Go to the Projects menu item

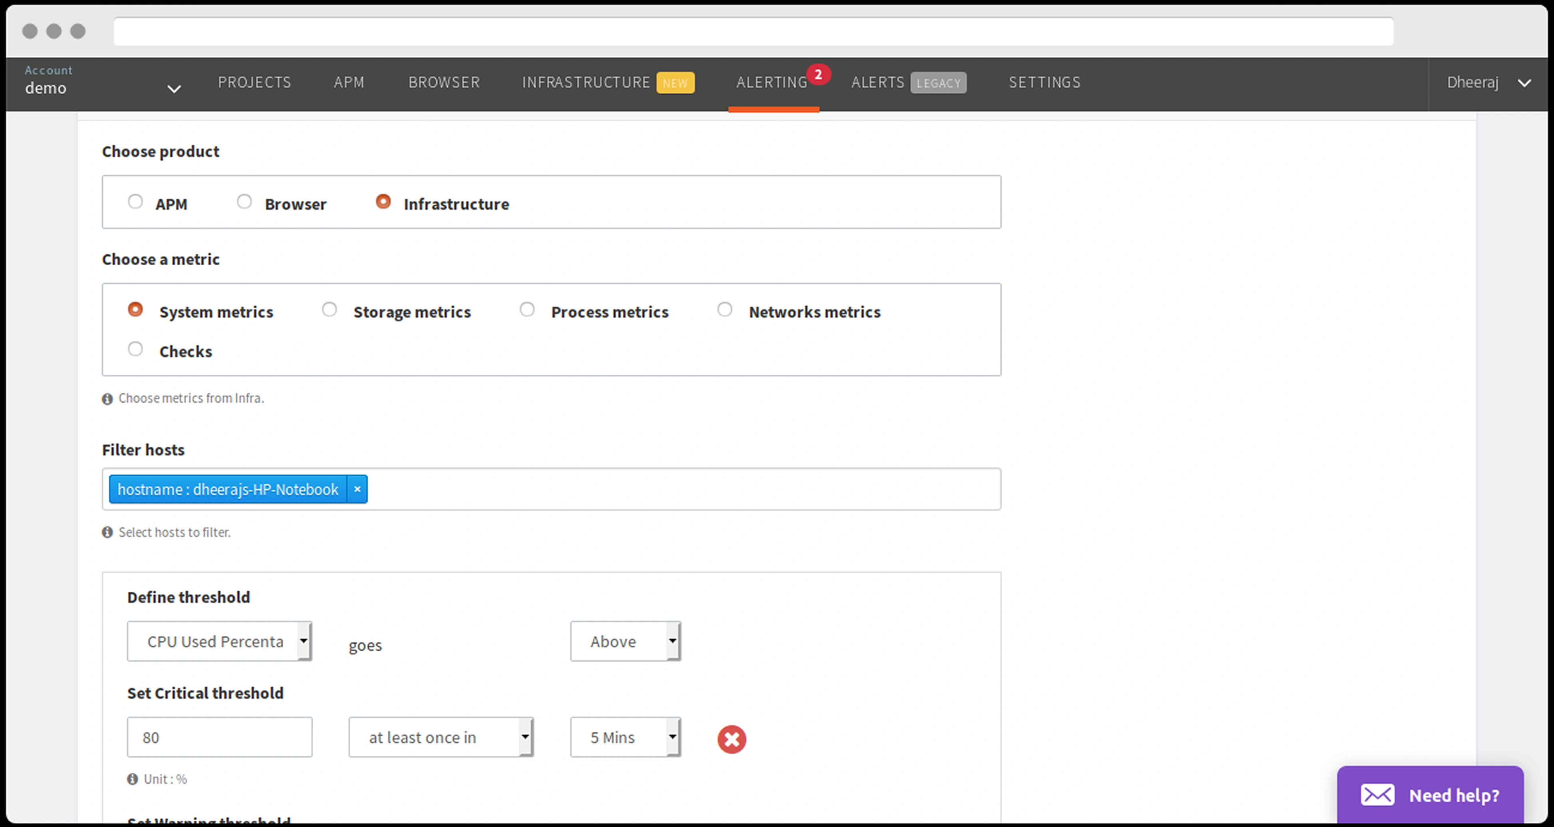254,82
